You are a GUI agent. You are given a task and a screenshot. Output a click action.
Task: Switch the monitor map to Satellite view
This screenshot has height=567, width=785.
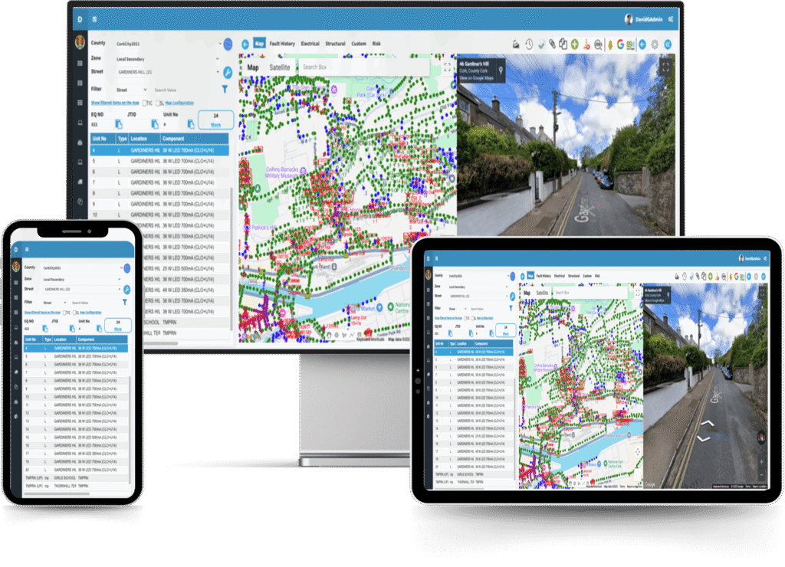(280, 67)
